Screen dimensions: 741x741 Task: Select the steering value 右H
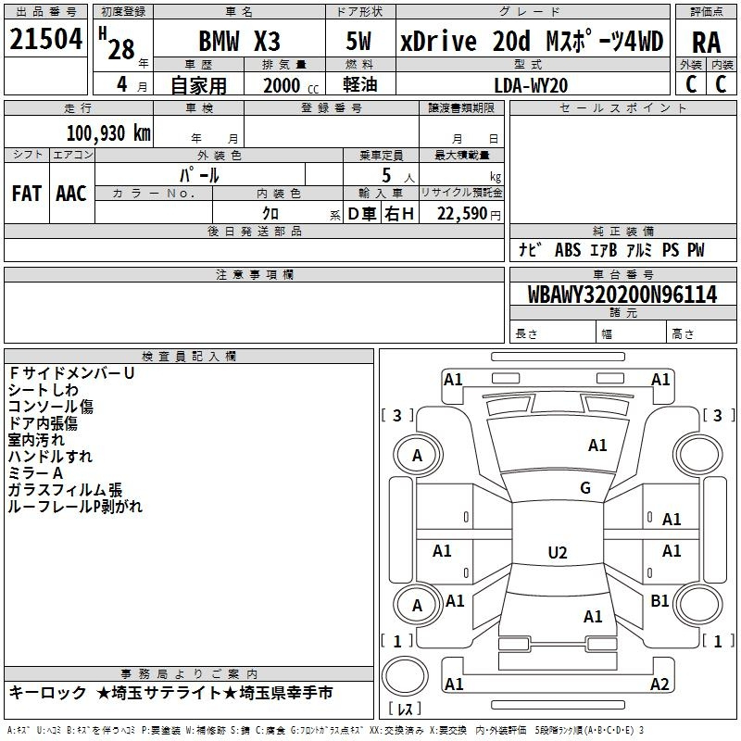(399, 214)
